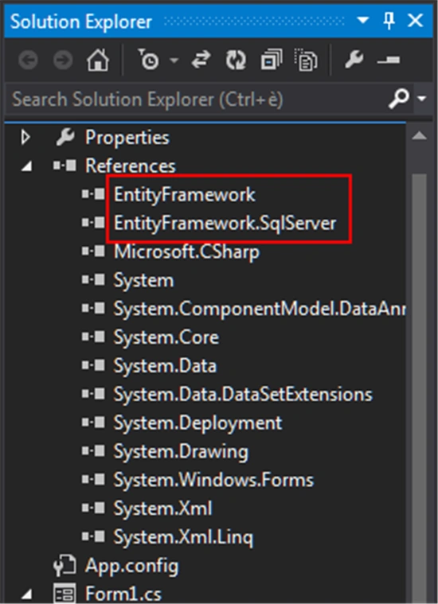The image size is (438, 604).
Task: Open dropdown next to Pending Changes Filter
Action: pyautogui.click(x=174, y=60)
